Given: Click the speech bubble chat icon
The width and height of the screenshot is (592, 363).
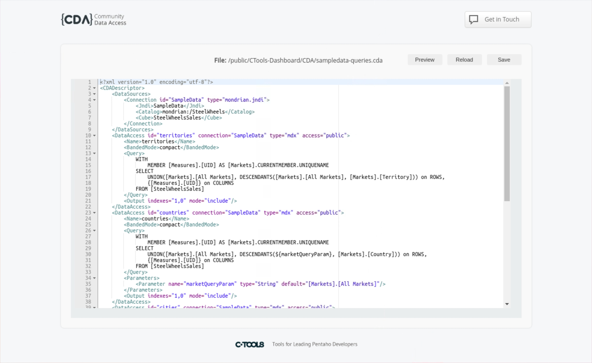Looking at the screenshot, I should point(473,20).
